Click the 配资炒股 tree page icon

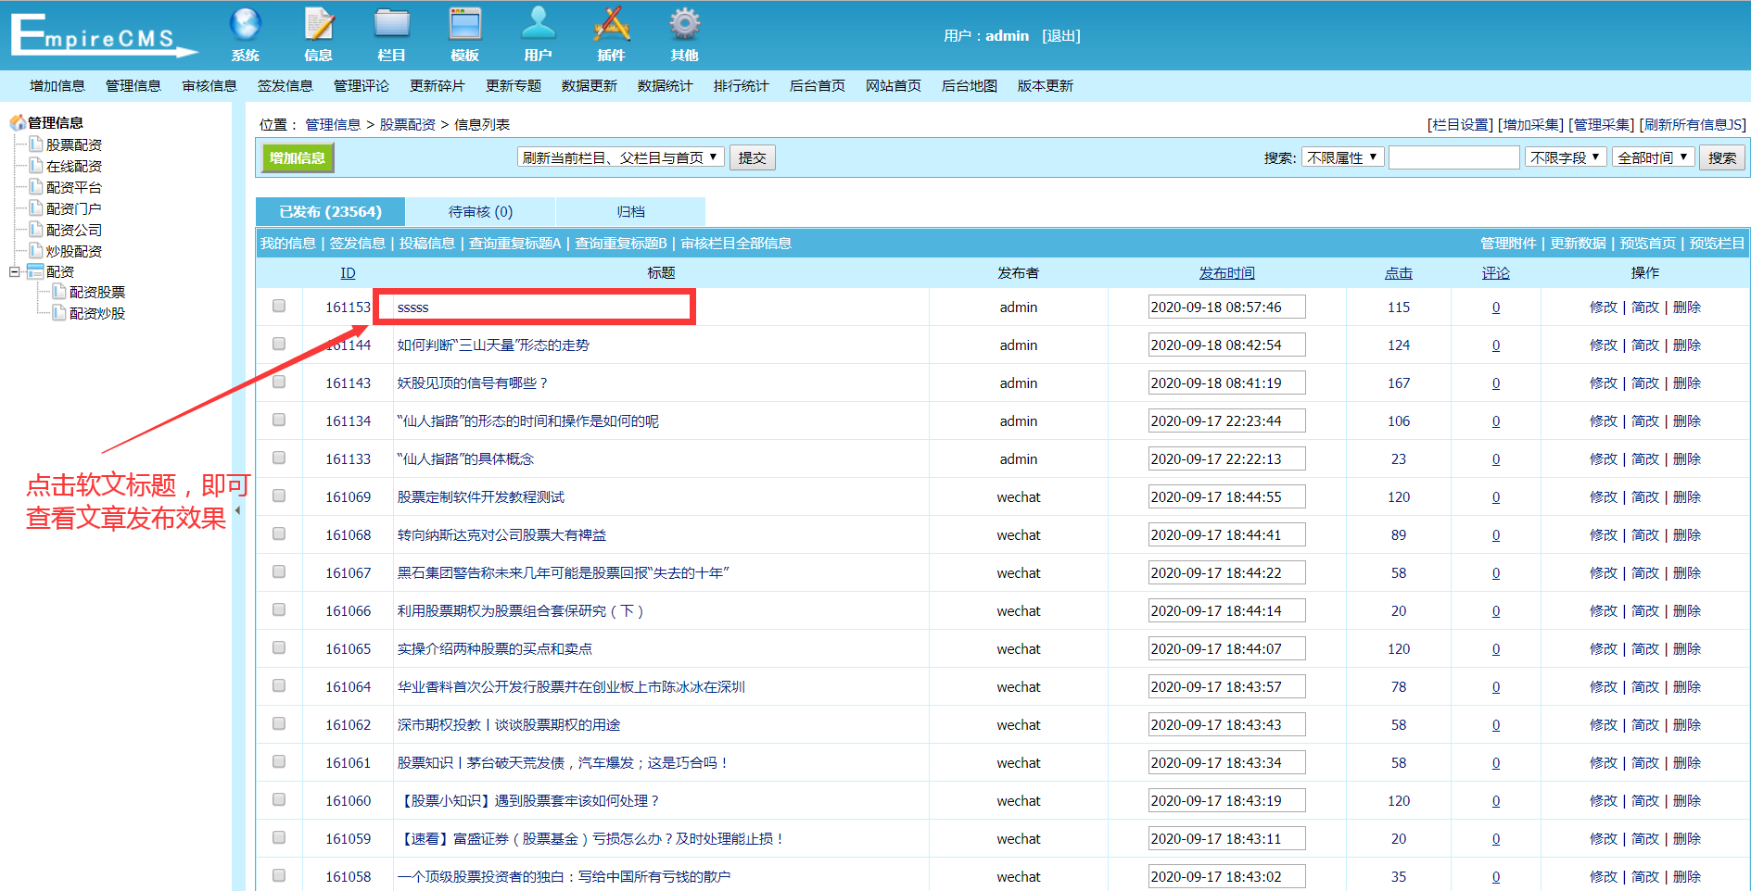click(x=59, y=313)
